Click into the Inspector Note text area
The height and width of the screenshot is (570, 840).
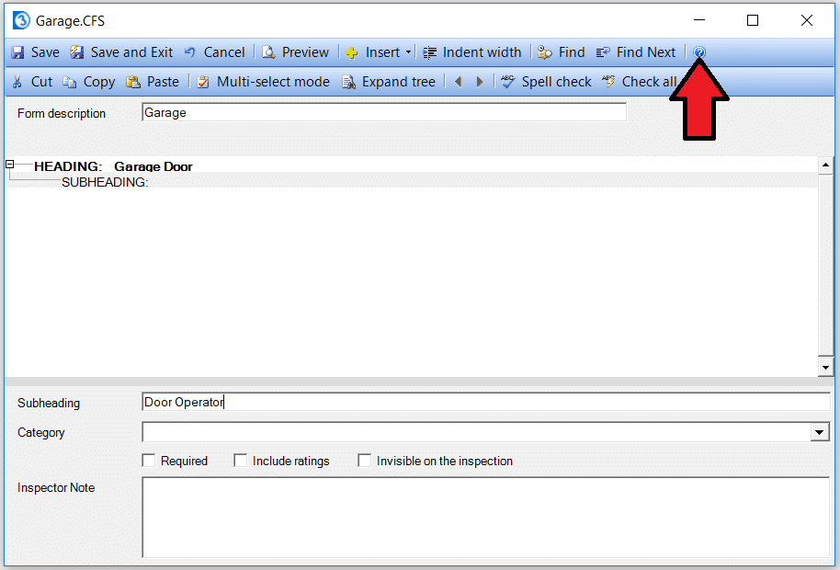(x=485, y=517)
